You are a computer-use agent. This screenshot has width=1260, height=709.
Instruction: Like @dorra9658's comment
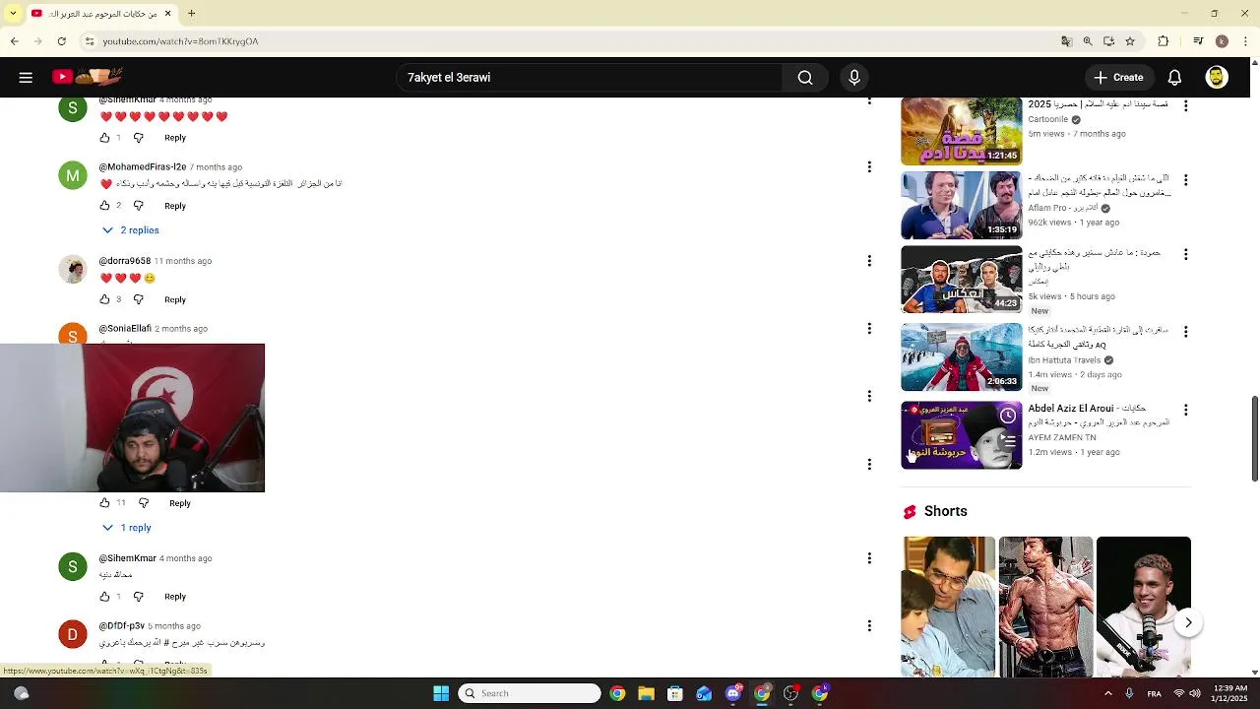coord(104,299)
